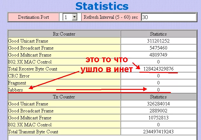Click the Jabbers value 0
This screenshot has height=140, width=201.
click(158, 90)
